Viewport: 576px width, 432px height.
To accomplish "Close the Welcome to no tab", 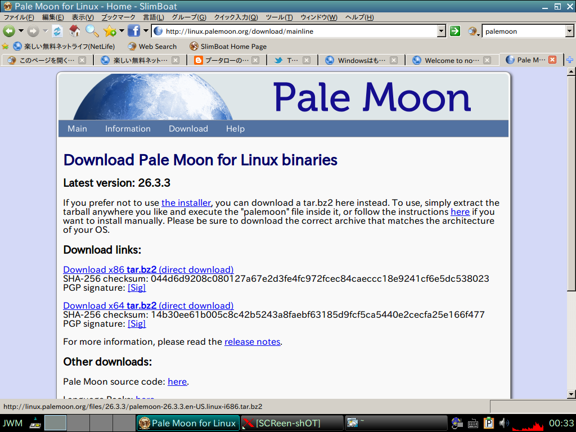I will click(x=487, y=60).
